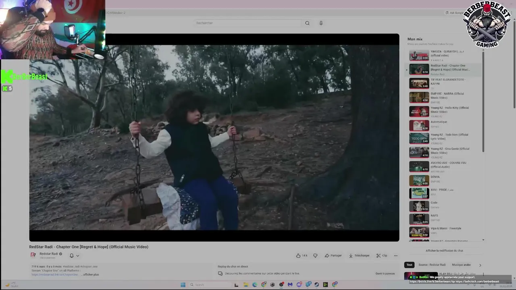
Task: Show more filter chips with right chevron
Action: pyautogui.click(x=480, y=265)
